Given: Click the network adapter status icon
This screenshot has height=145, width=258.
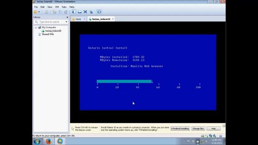Looking at the screenshot, I should click(210, 136).
